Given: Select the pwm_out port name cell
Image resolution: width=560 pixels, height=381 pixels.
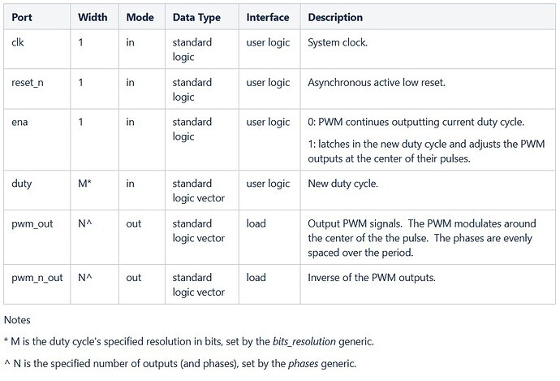Looking at the screenshot, I should (x=31, y=223).
